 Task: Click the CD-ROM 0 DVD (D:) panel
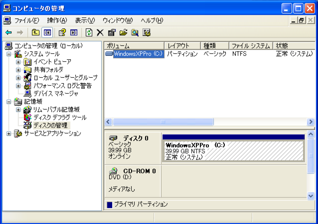coord(133,181)
